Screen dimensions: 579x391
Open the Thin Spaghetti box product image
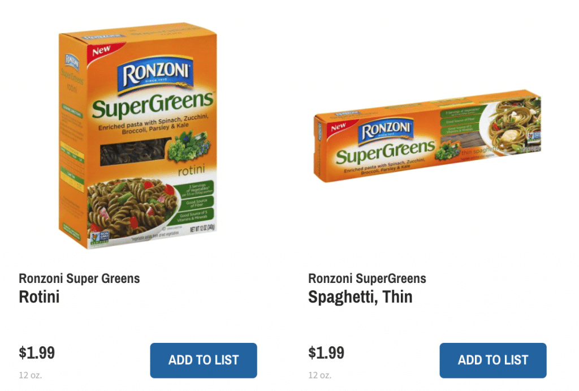pos(427,136)
